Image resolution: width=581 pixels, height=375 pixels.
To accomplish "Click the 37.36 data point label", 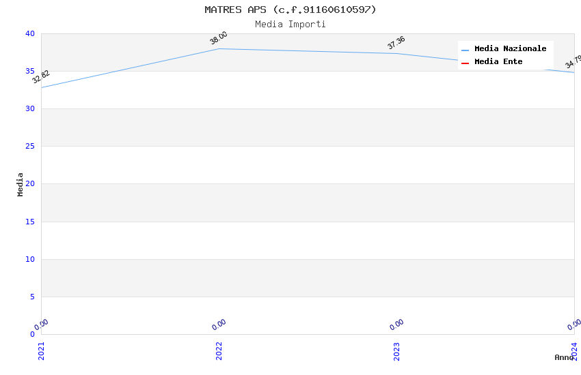I will point(396,43).
